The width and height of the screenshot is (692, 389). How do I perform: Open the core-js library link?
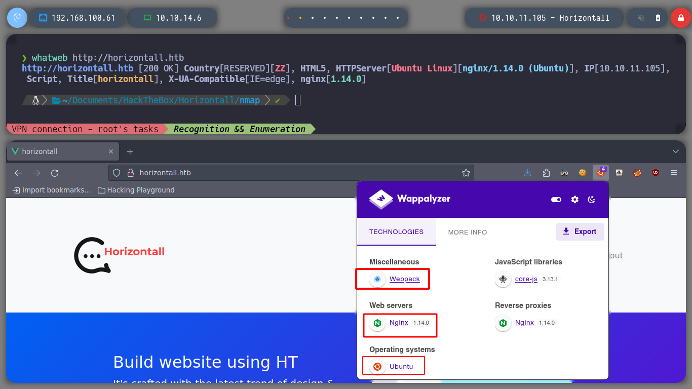(526, 279)
